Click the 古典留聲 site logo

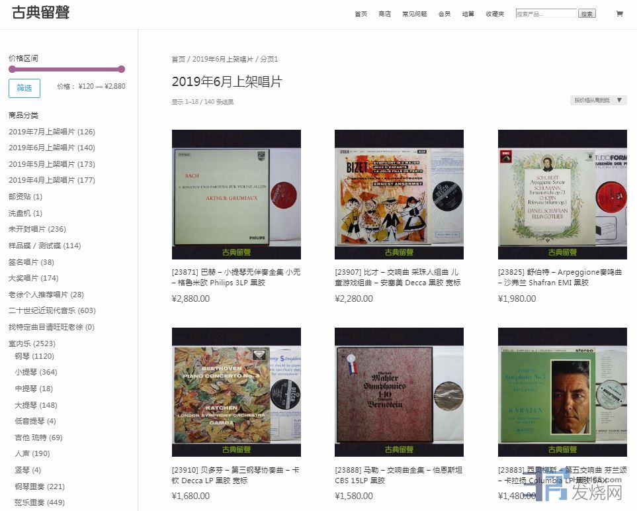pos(40,13)
